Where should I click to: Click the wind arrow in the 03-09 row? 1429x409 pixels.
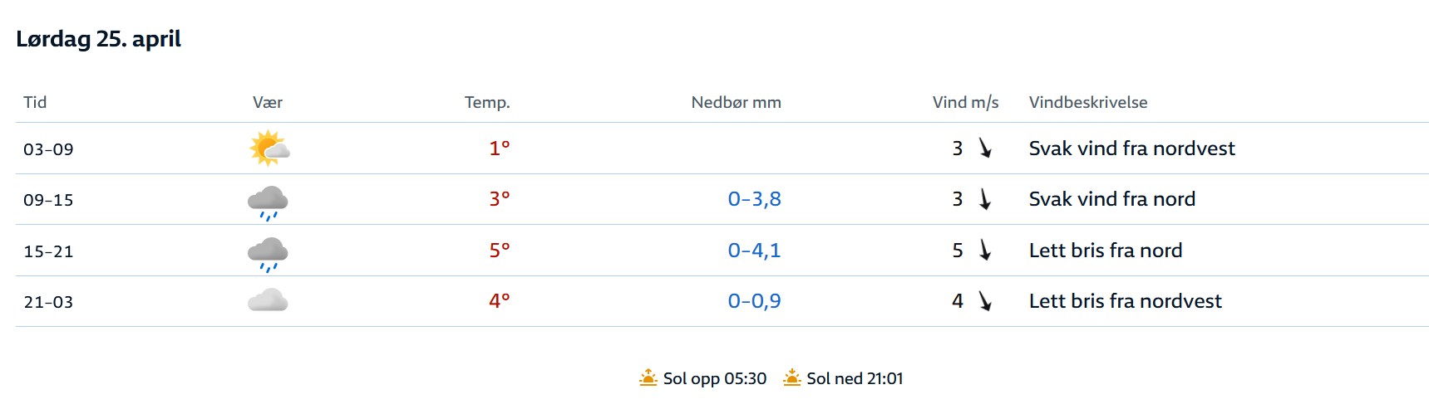(985, 149)
